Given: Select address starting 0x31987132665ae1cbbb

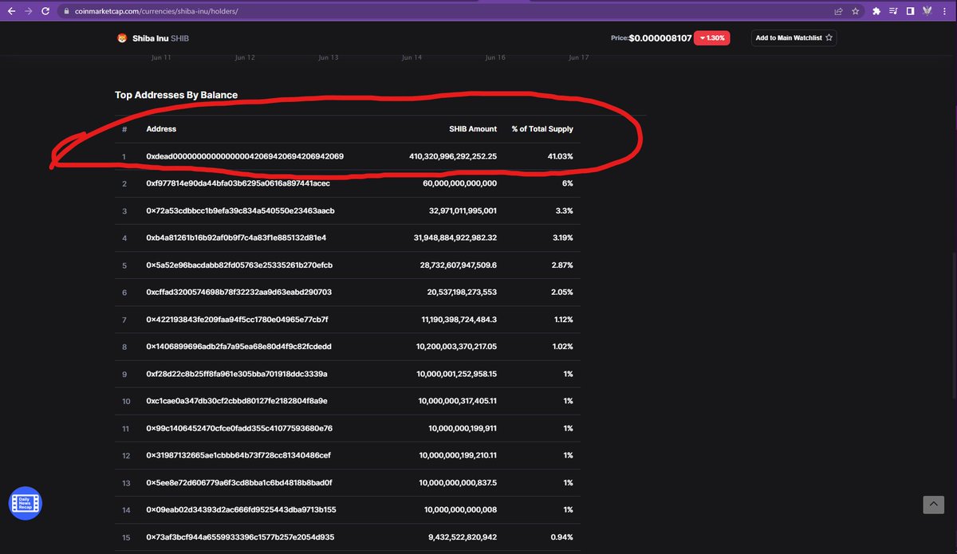Looking at the screenshot, I should (239, 455).
